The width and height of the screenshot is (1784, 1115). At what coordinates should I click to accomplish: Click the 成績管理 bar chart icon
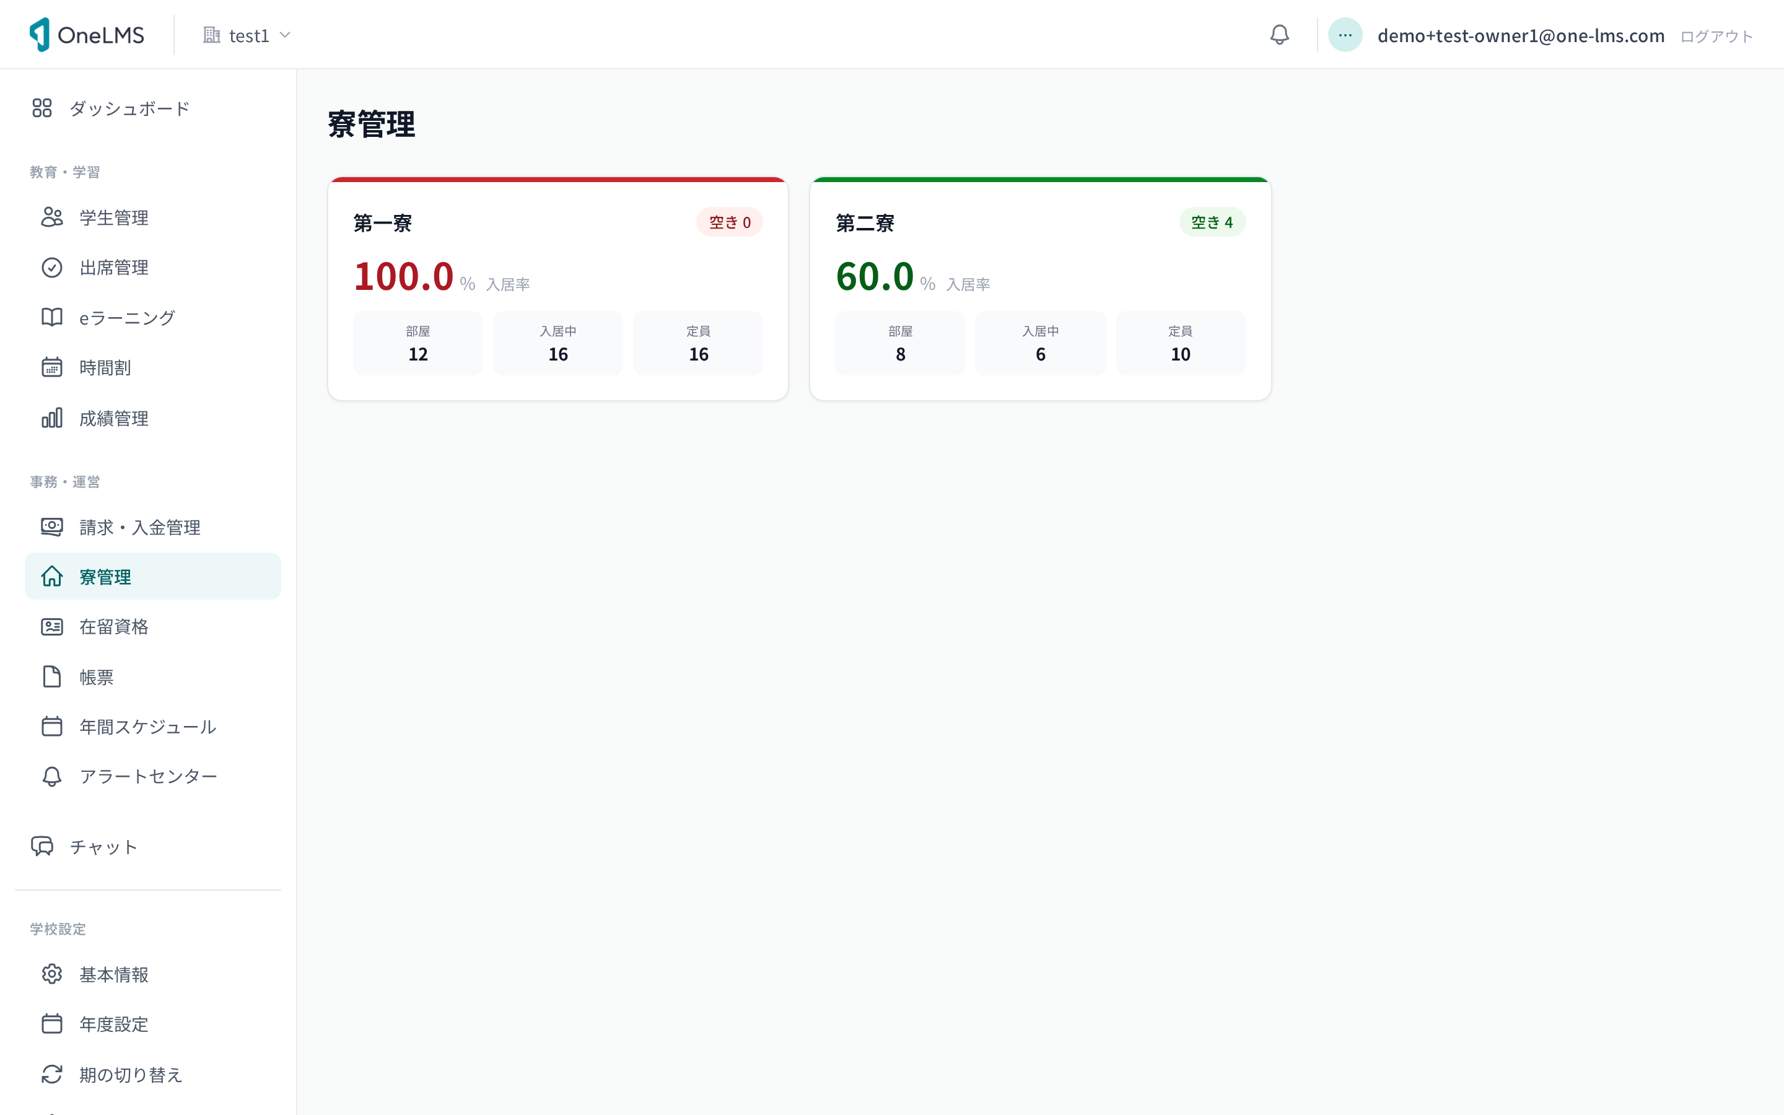(51, 418)
